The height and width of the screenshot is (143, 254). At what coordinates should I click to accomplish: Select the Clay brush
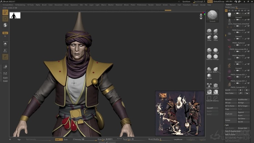point(209,51)
